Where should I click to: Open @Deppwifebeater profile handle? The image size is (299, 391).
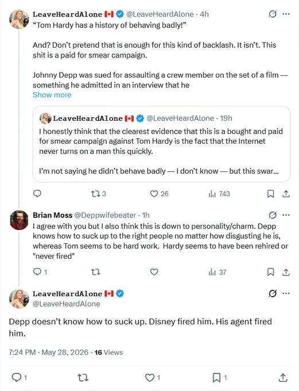click(x=105, y=215)
